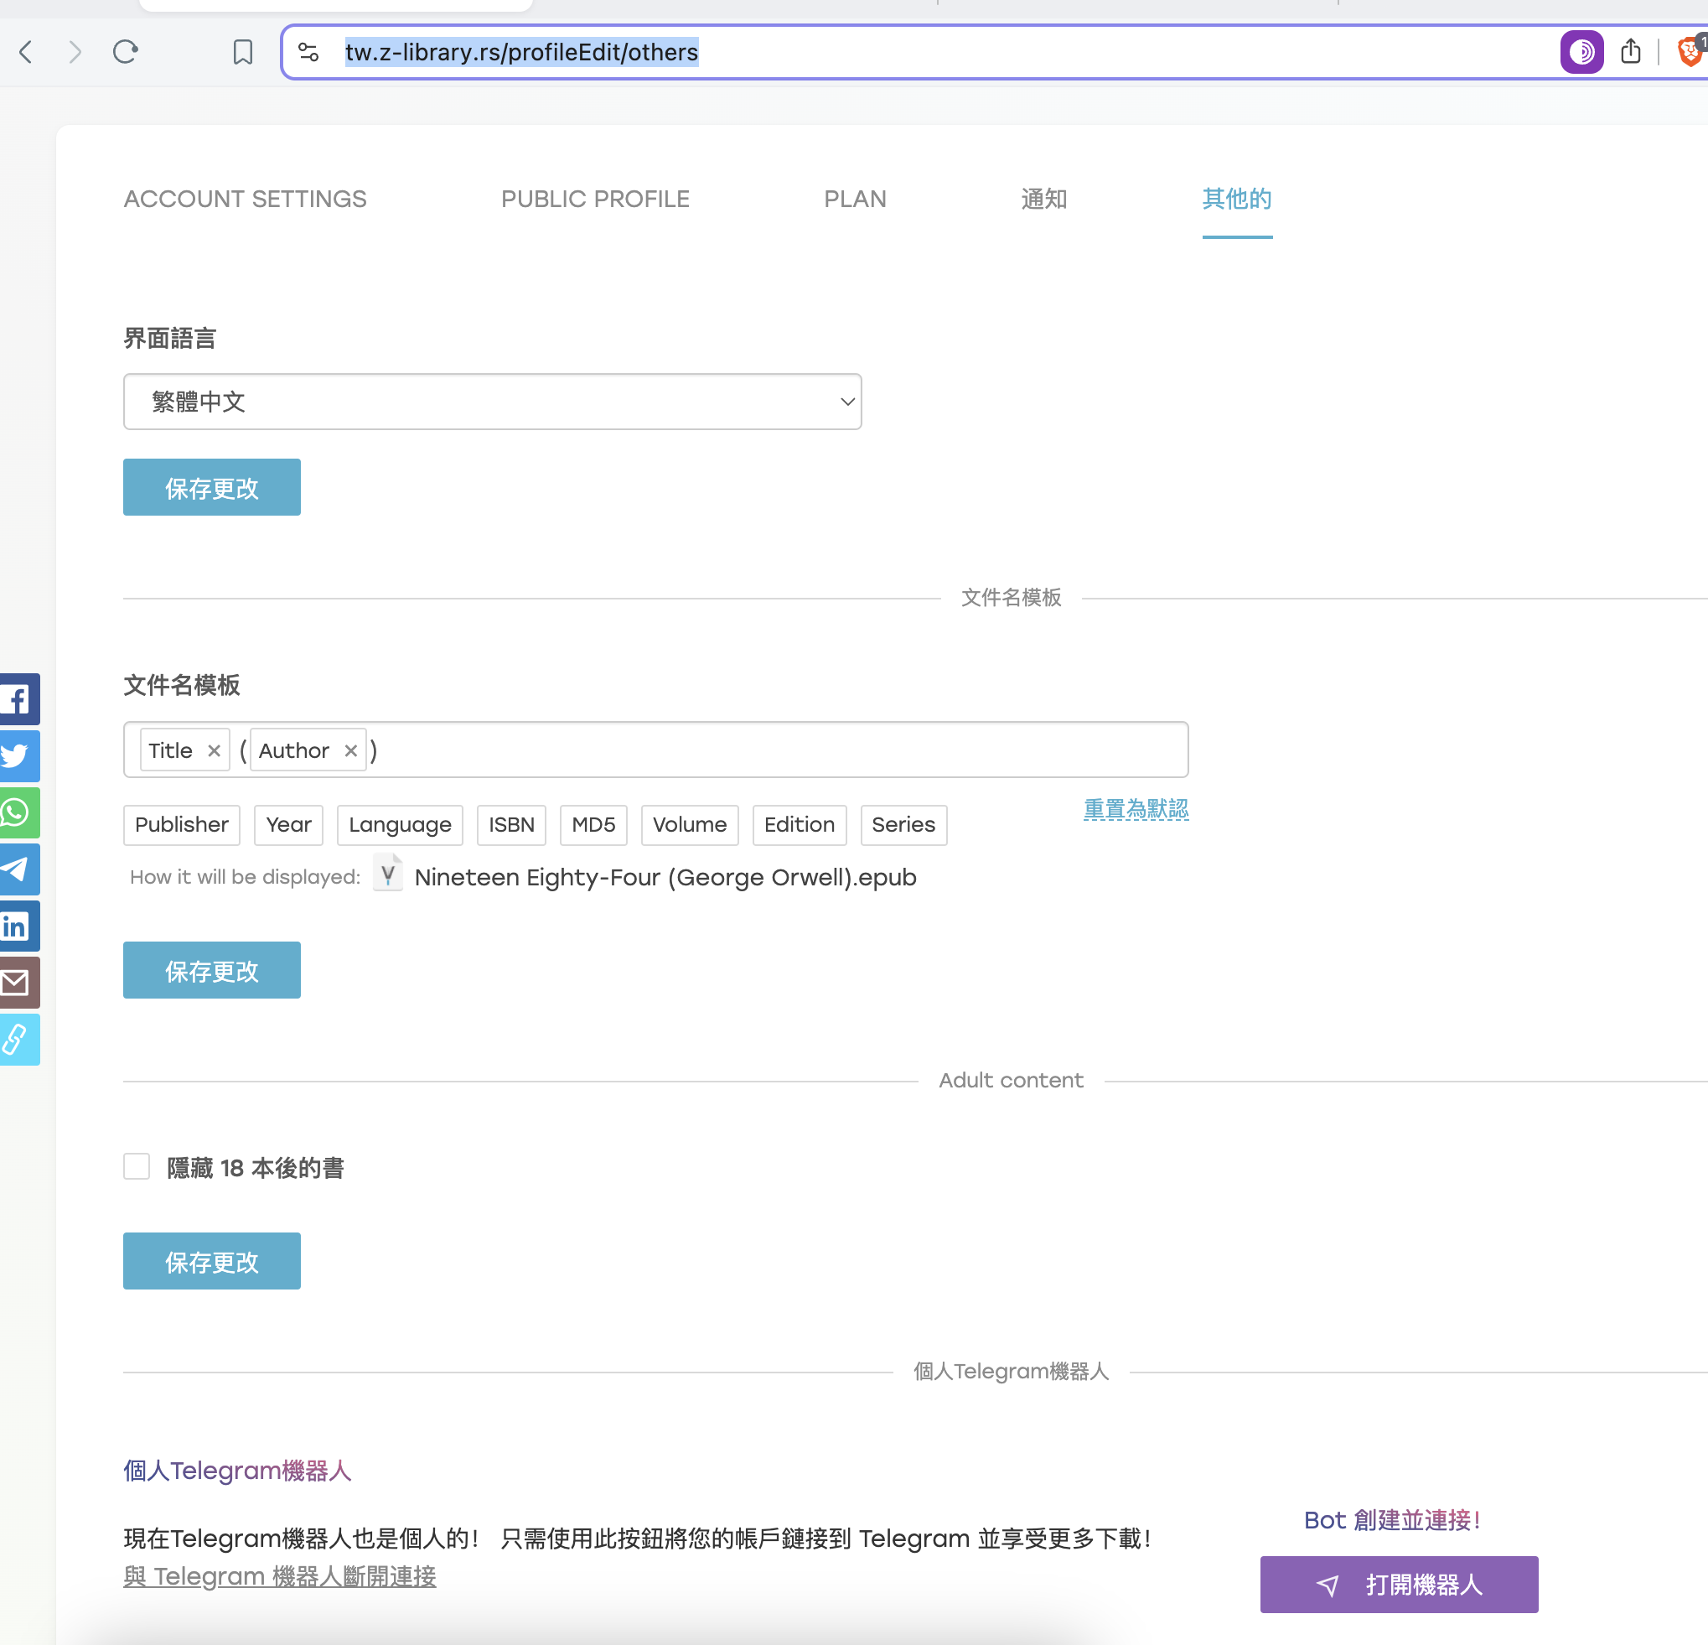
Task: Share page via Facebook sidebar icon
Action: pos(18,698)
